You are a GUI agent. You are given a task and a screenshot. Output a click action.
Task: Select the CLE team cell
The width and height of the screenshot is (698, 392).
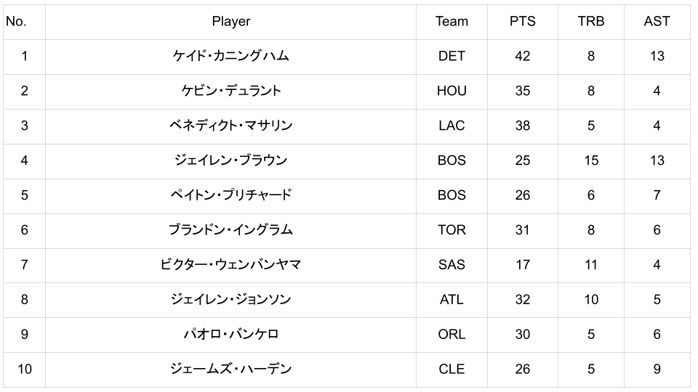click(452, 369)
